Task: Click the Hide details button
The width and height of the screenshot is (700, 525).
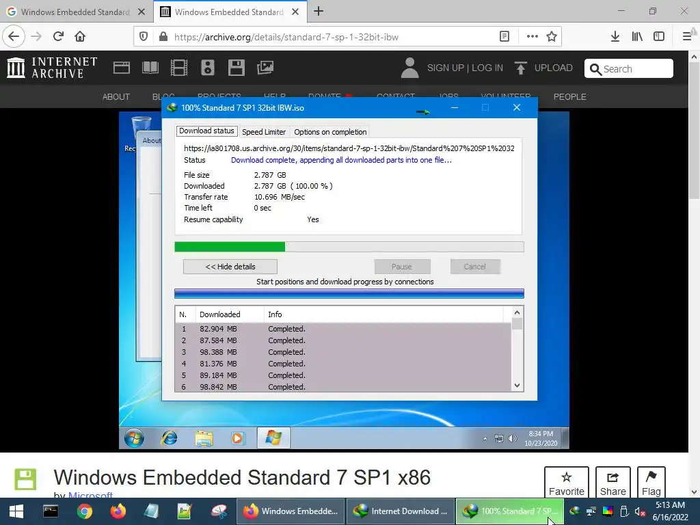Action: point(230,267)
